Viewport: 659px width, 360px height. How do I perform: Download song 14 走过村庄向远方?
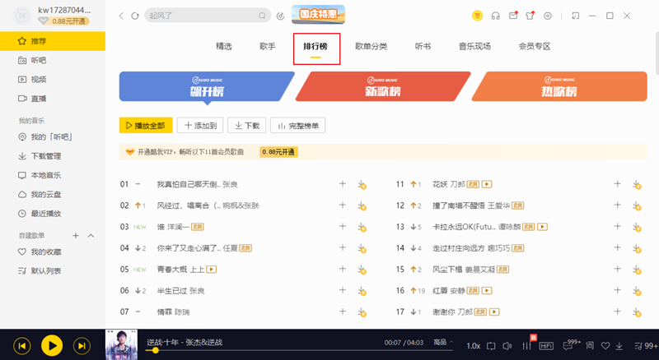[x=637, y=249]
